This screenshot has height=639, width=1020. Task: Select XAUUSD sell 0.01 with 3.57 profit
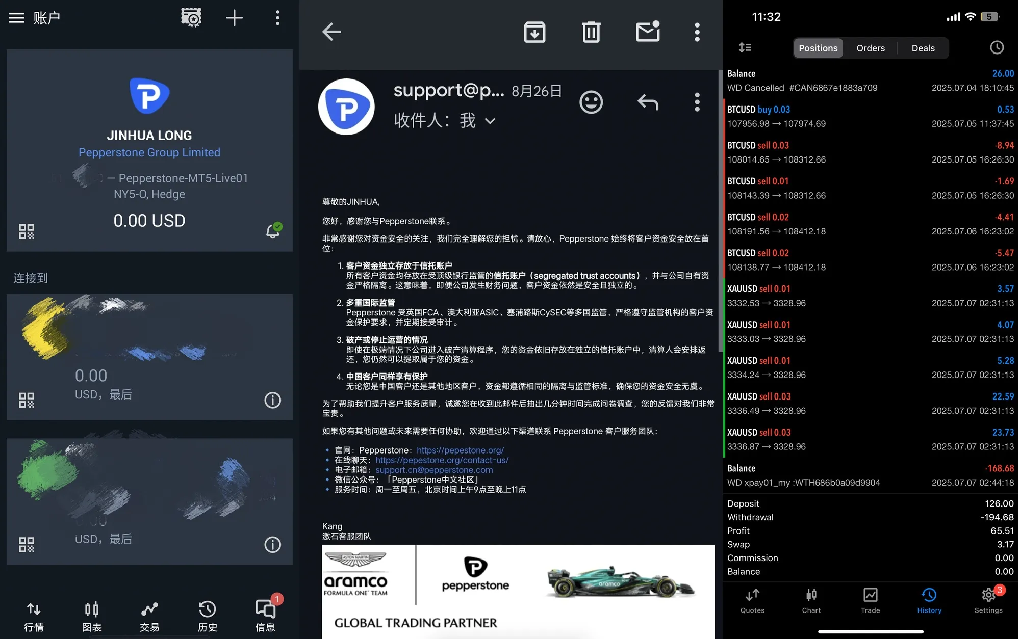point(871,296)
